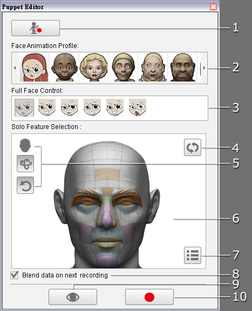252x311 pixels.
Task: Choose the tongue-out face control preset
Action: click(138, 107)
